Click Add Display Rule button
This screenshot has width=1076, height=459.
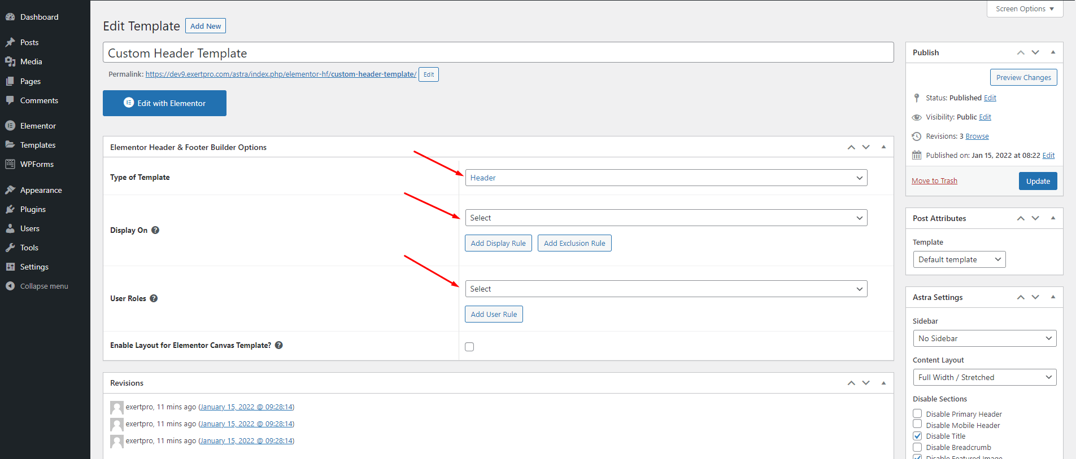498,243
